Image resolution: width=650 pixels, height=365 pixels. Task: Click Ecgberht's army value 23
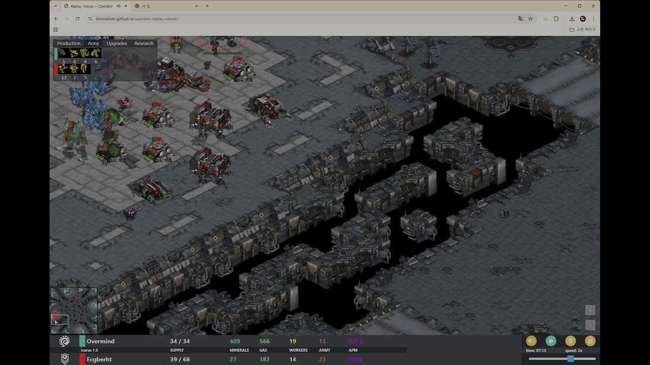click(x=322, y=359)
